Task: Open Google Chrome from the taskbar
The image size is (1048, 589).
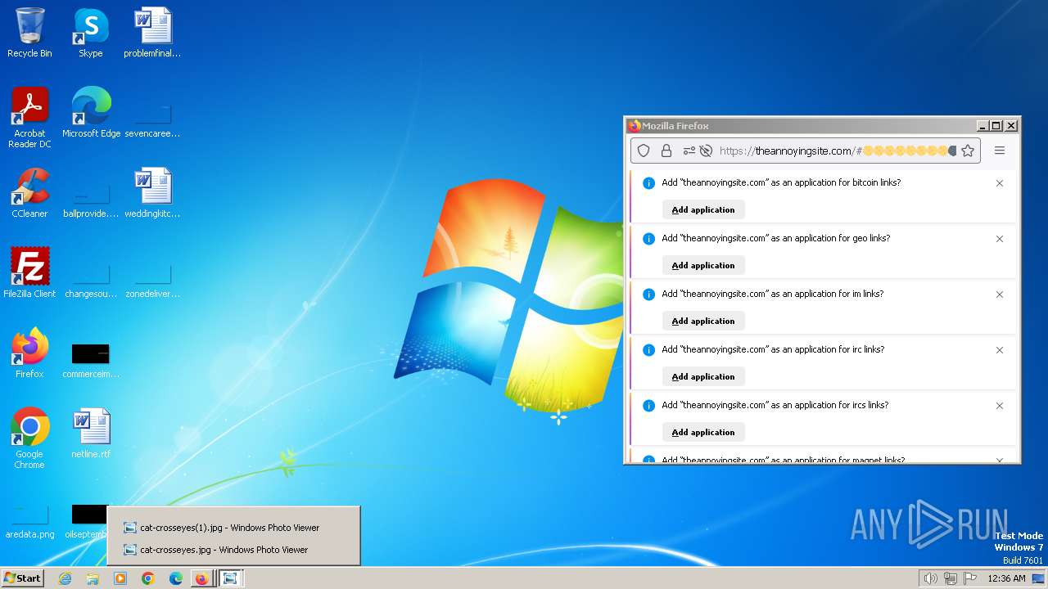Action: 148,578
